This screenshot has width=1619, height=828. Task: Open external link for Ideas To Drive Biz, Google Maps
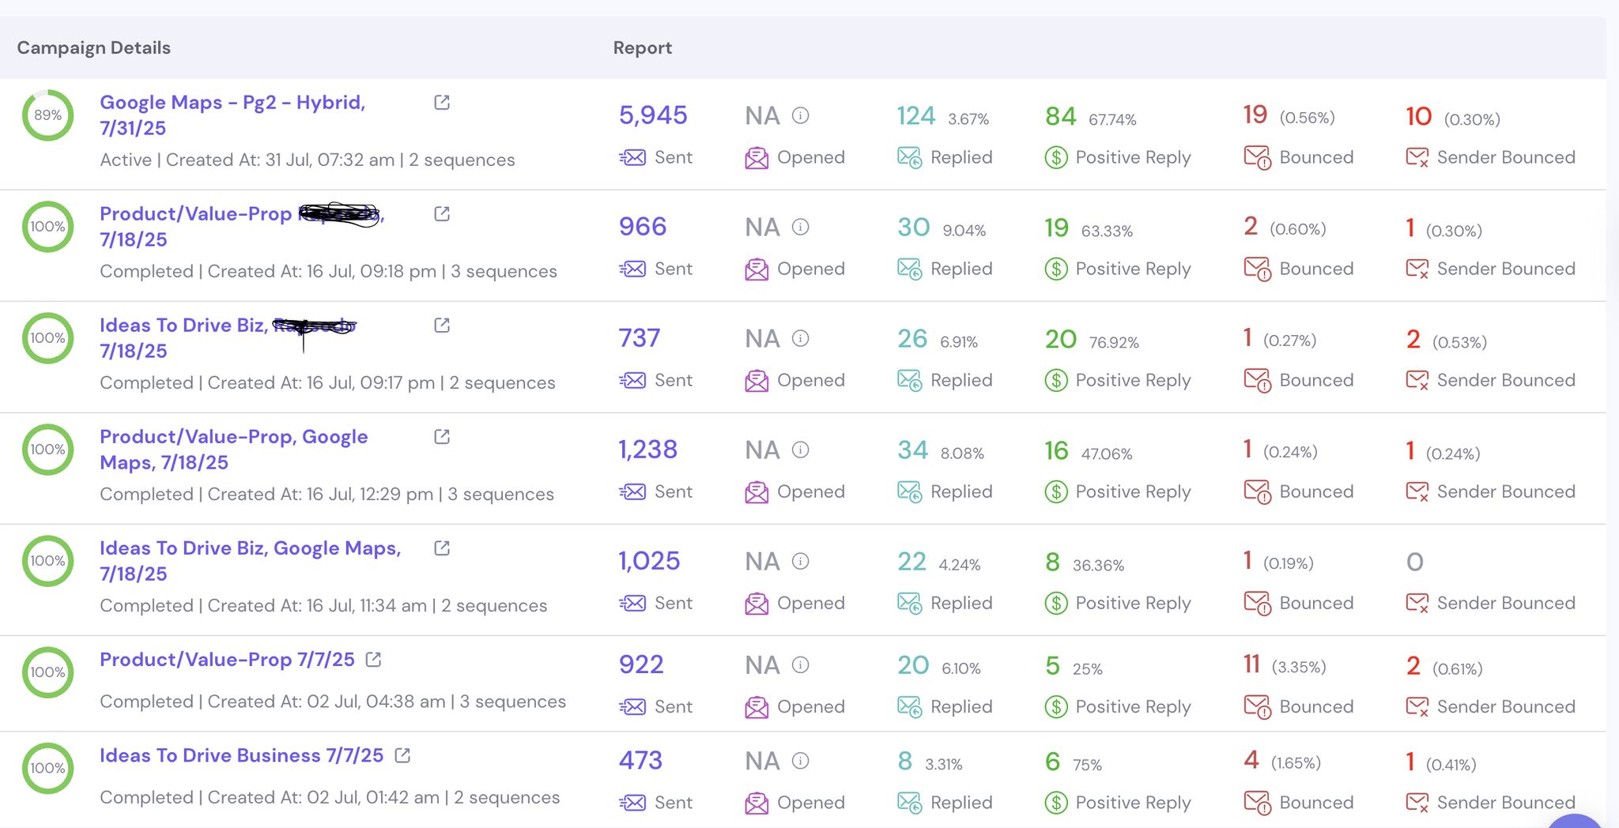[x=442, y=548]
